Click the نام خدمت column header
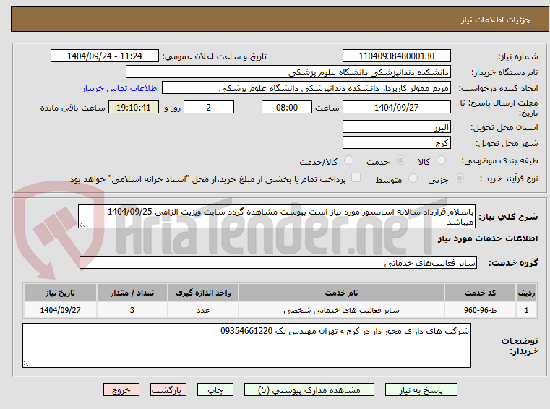The width and height of the screenshot is (550, 409). (x=341, y=293)
